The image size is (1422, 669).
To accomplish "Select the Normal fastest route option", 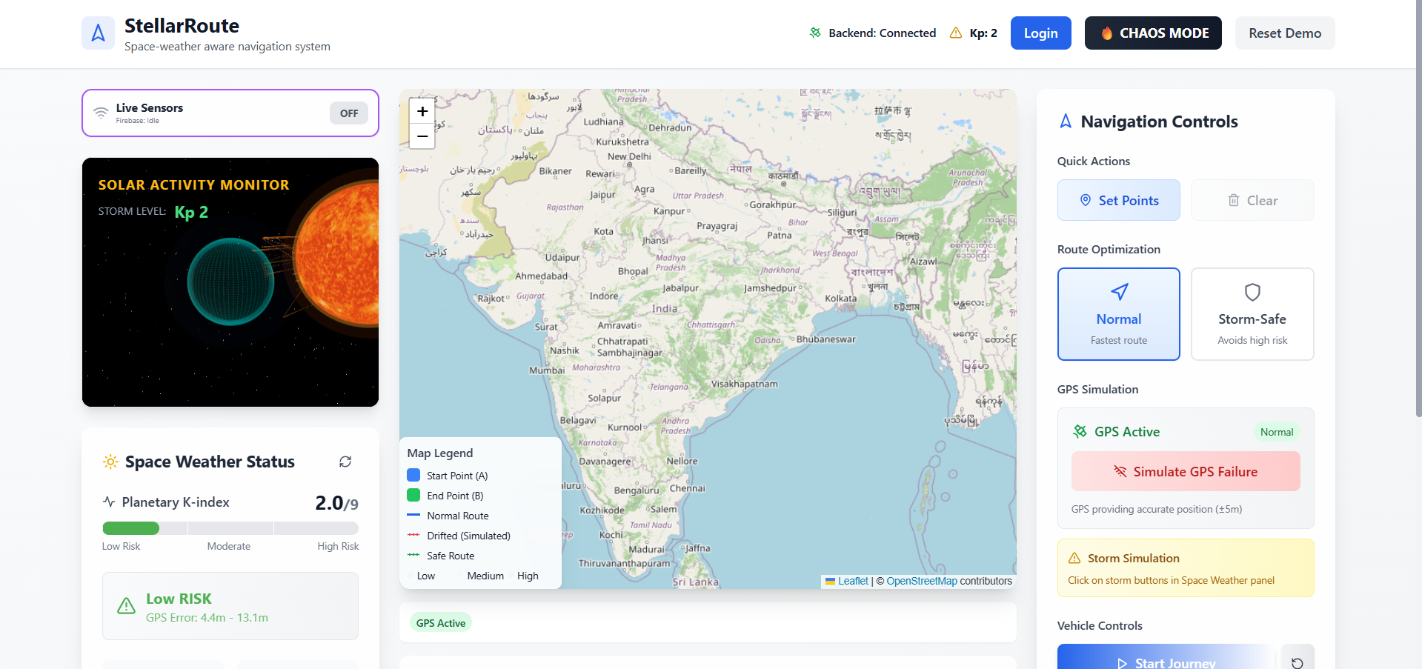I will pyautogui.click(x=1118, y=314).
